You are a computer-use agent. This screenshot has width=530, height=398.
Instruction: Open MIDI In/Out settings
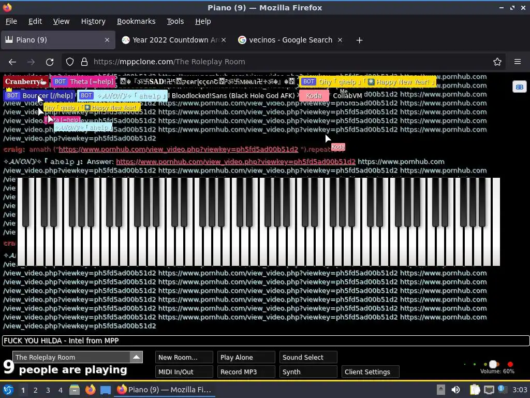[184, 372]
